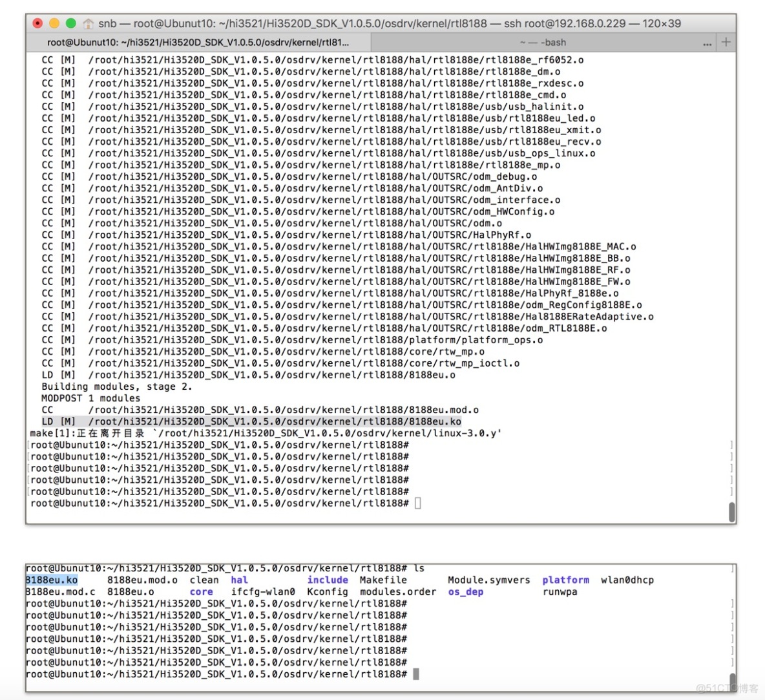Click the prompt line containing the ls command
The height and width of the screenshot is (700, 765).
[x=225, y=568]
